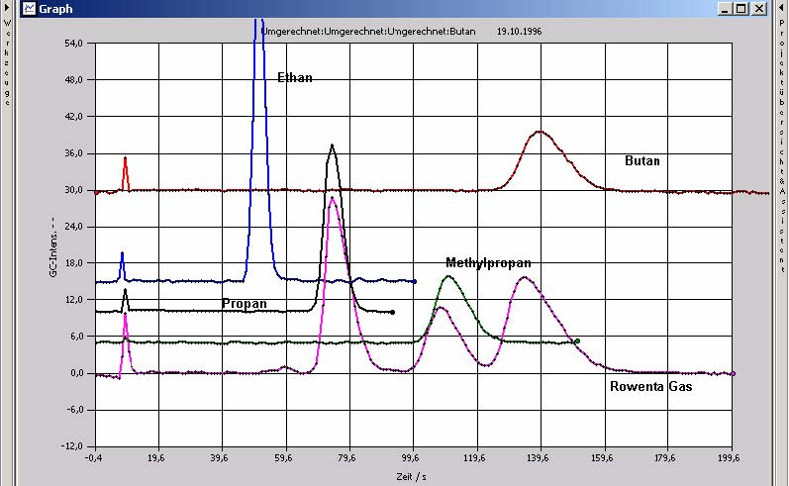The width and height of the screenshot is (789, 486).
Task: Pick the Methylpropan curve label
Action: pyautogui.click(x=488, y=263)
